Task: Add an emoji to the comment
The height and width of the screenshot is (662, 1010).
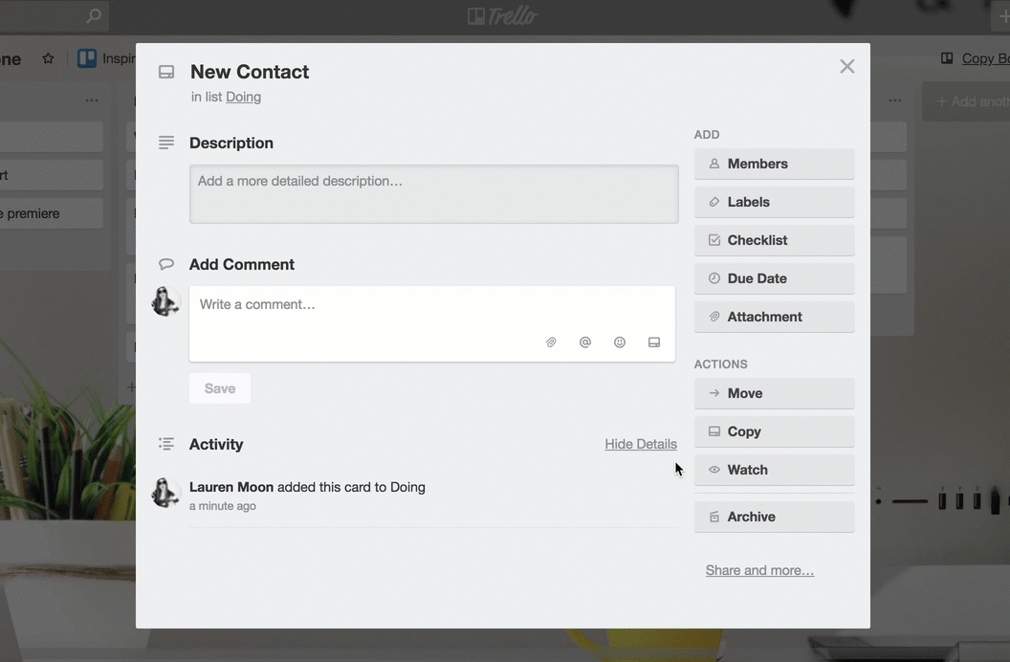Action: pos(620,342)
